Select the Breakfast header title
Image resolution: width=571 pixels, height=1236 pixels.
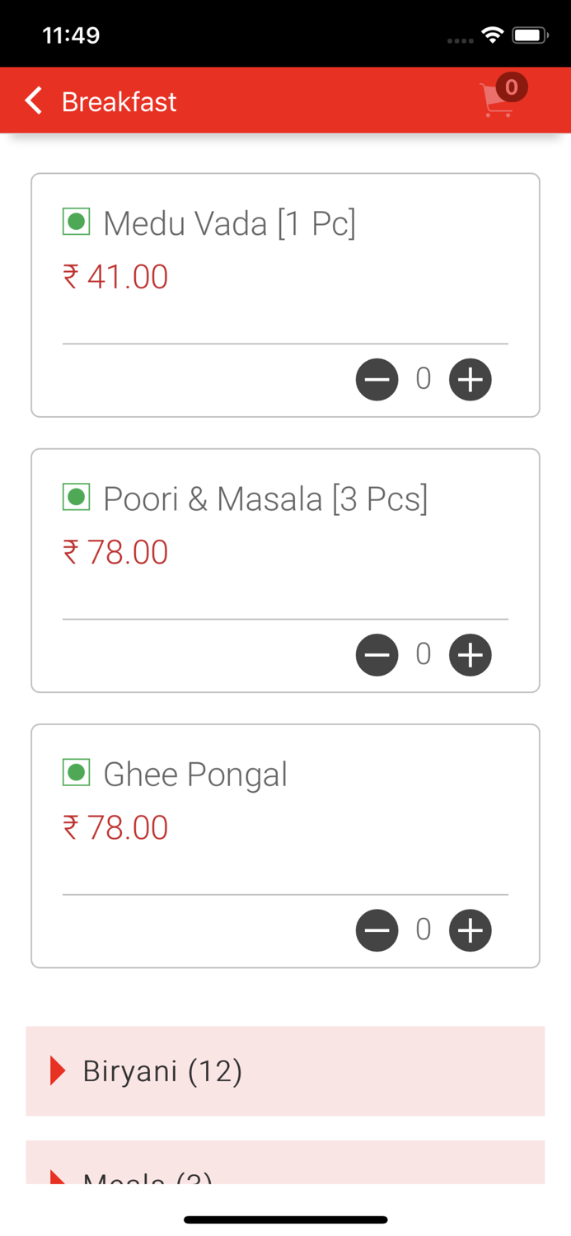(x=119, y=101)
